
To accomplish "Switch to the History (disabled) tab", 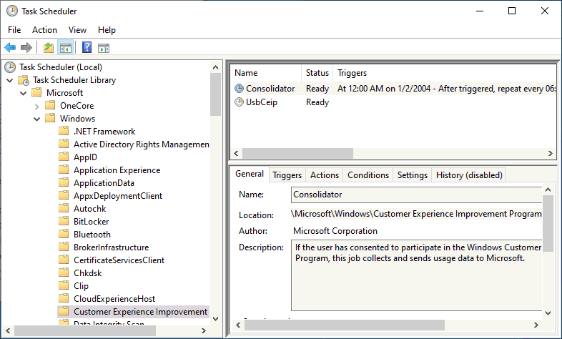I will 469,175.
